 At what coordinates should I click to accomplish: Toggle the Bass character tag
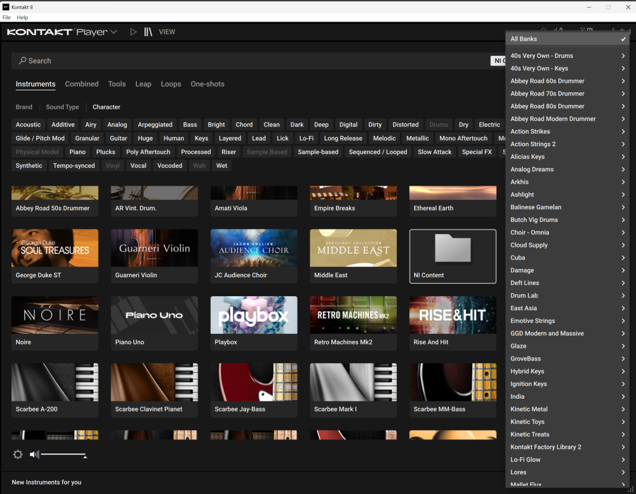[190, 125]
